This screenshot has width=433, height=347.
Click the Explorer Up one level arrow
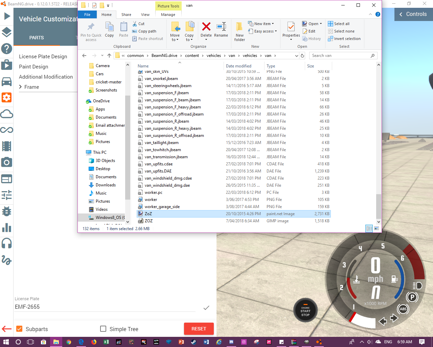pyautogui.click(x=109, y=56)
